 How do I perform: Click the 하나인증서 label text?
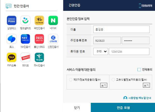(39, 65)
